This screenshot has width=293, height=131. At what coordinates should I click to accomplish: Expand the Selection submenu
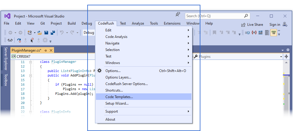[x=143, y=49]
